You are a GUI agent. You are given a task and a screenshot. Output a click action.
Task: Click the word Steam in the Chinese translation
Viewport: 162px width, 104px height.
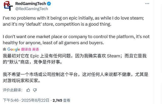click(113, 56)
